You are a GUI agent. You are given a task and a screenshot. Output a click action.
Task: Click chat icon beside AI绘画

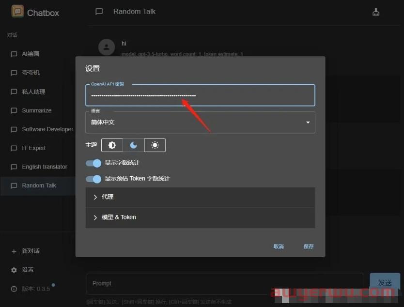(14, 54)
